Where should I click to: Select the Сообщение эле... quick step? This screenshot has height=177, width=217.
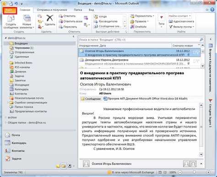108,27
